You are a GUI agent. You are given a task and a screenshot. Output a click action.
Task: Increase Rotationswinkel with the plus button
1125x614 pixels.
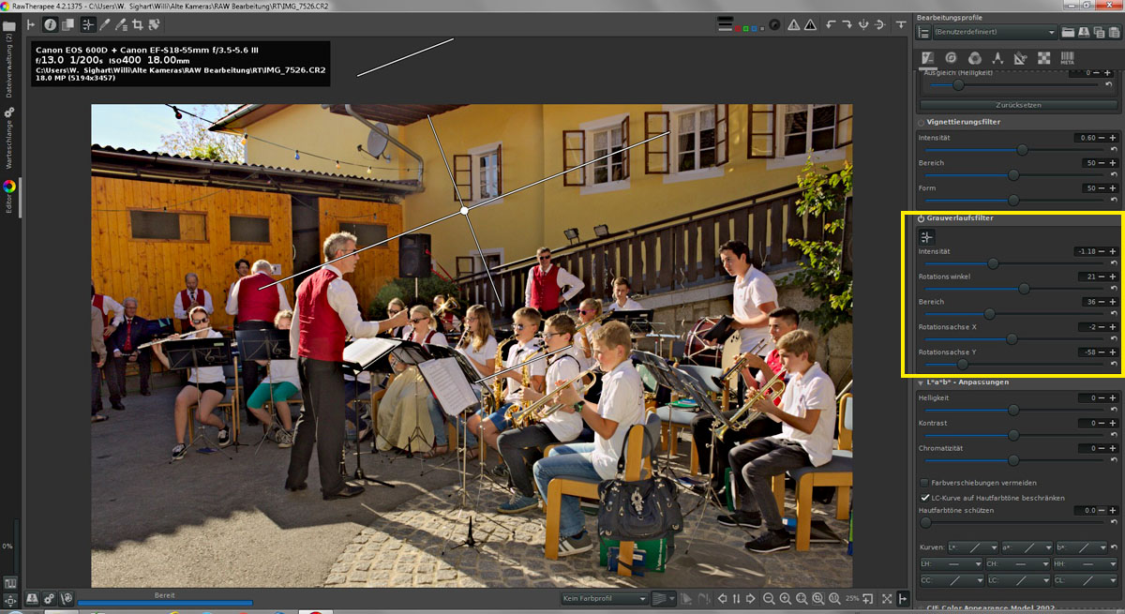click(1113, 277)
